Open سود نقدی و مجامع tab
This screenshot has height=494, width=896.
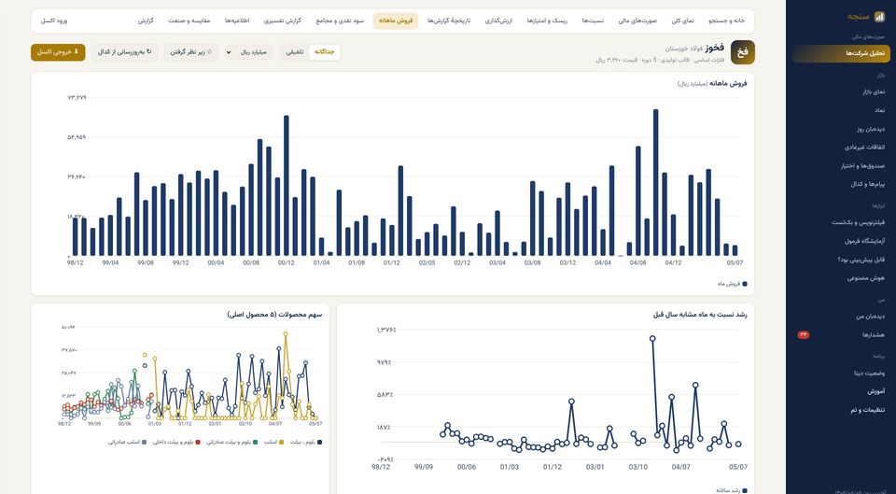point(340,21)
